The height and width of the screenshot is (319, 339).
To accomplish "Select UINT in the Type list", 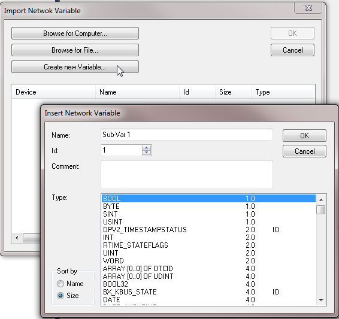I will point(208,253).
